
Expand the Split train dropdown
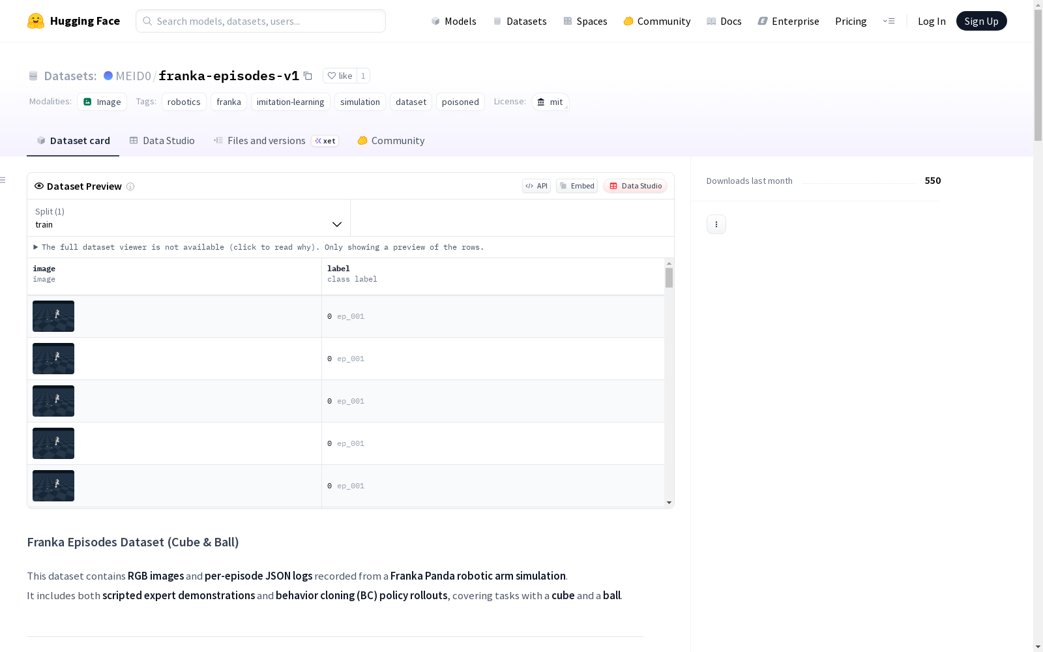(189, 218)
